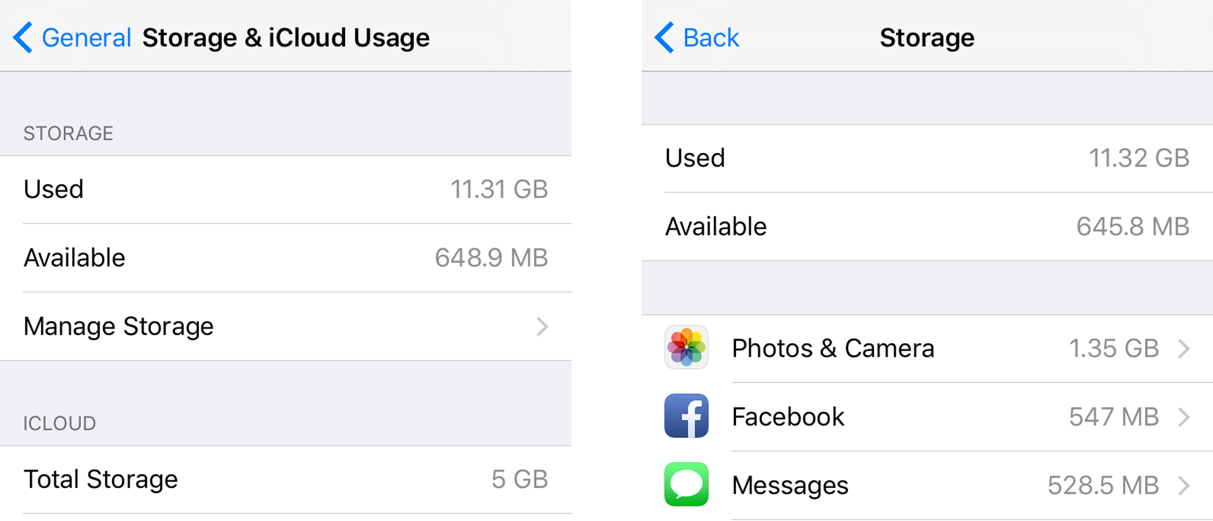
Task: Select the Messages storage entry label
Action: point(789,486)
